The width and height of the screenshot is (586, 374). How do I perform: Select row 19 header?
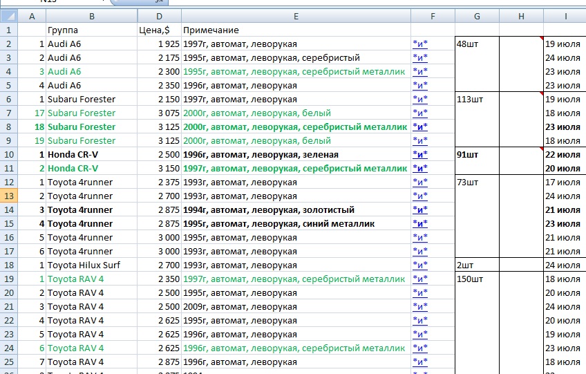9,279
